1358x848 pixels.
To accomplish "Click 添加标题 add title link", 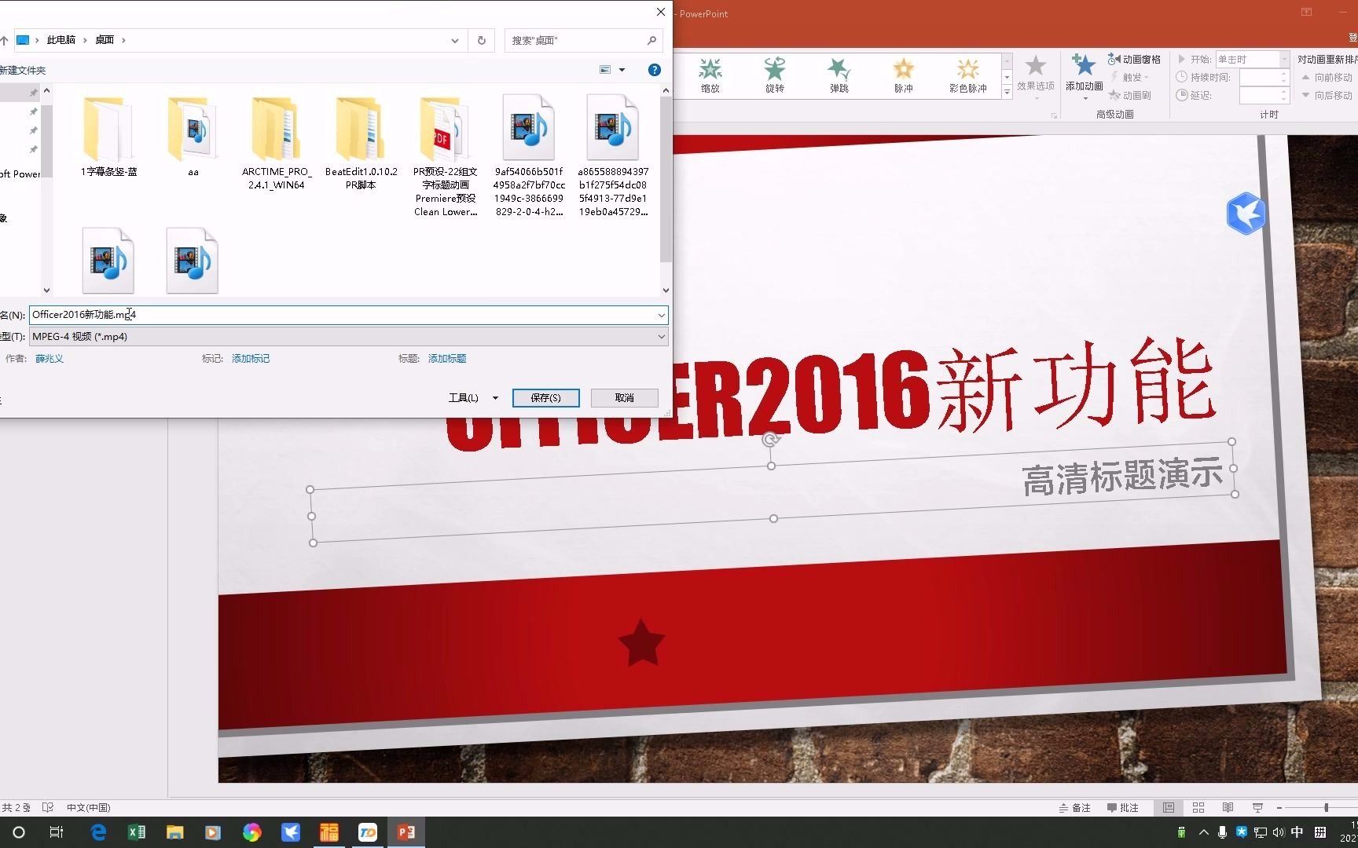I will pos(447,359).
